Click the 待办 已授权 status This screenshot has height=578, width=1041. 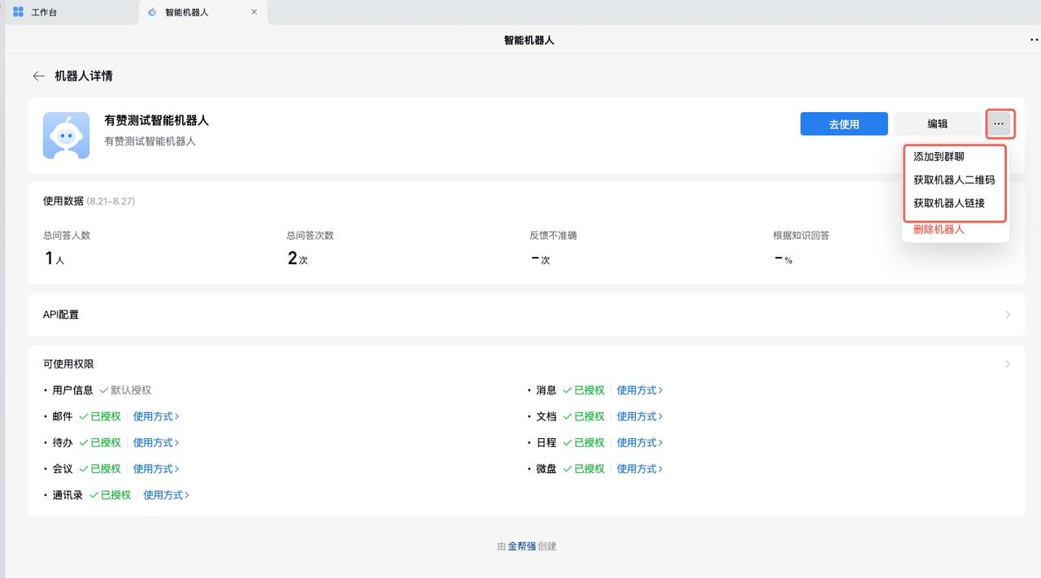tap(100, 442)
